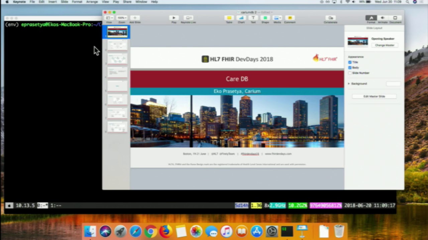Click the 'Care DB' slide title

[x=237, y=79]
